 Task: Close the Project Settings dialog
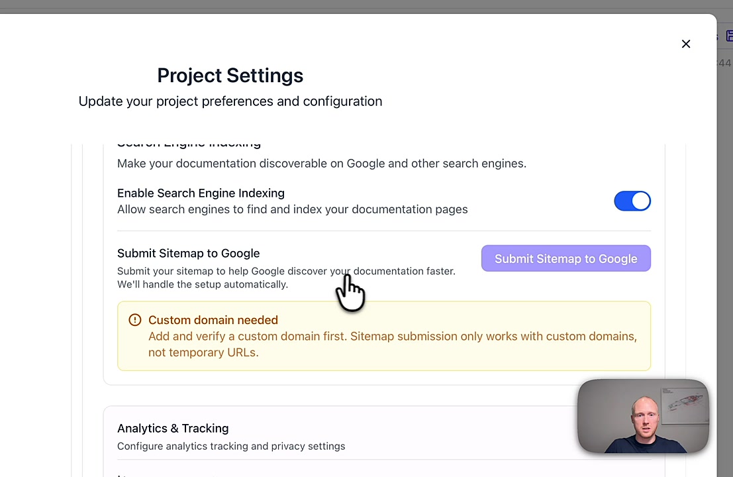686,44
